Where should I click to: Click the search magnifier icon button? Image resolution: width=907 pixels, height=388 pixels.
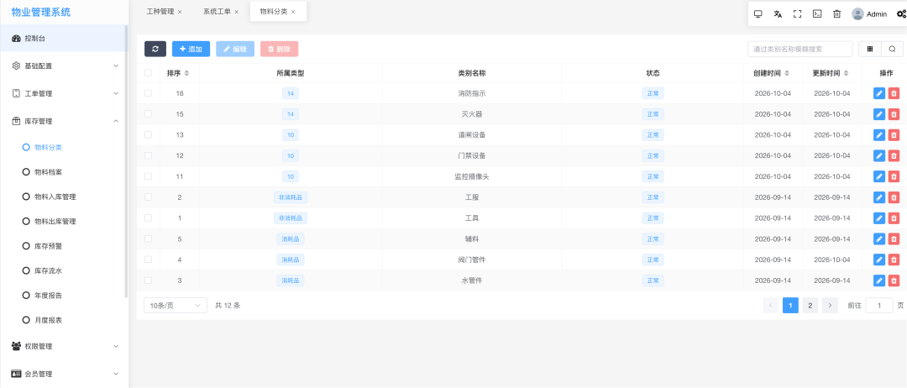point(892,50)
